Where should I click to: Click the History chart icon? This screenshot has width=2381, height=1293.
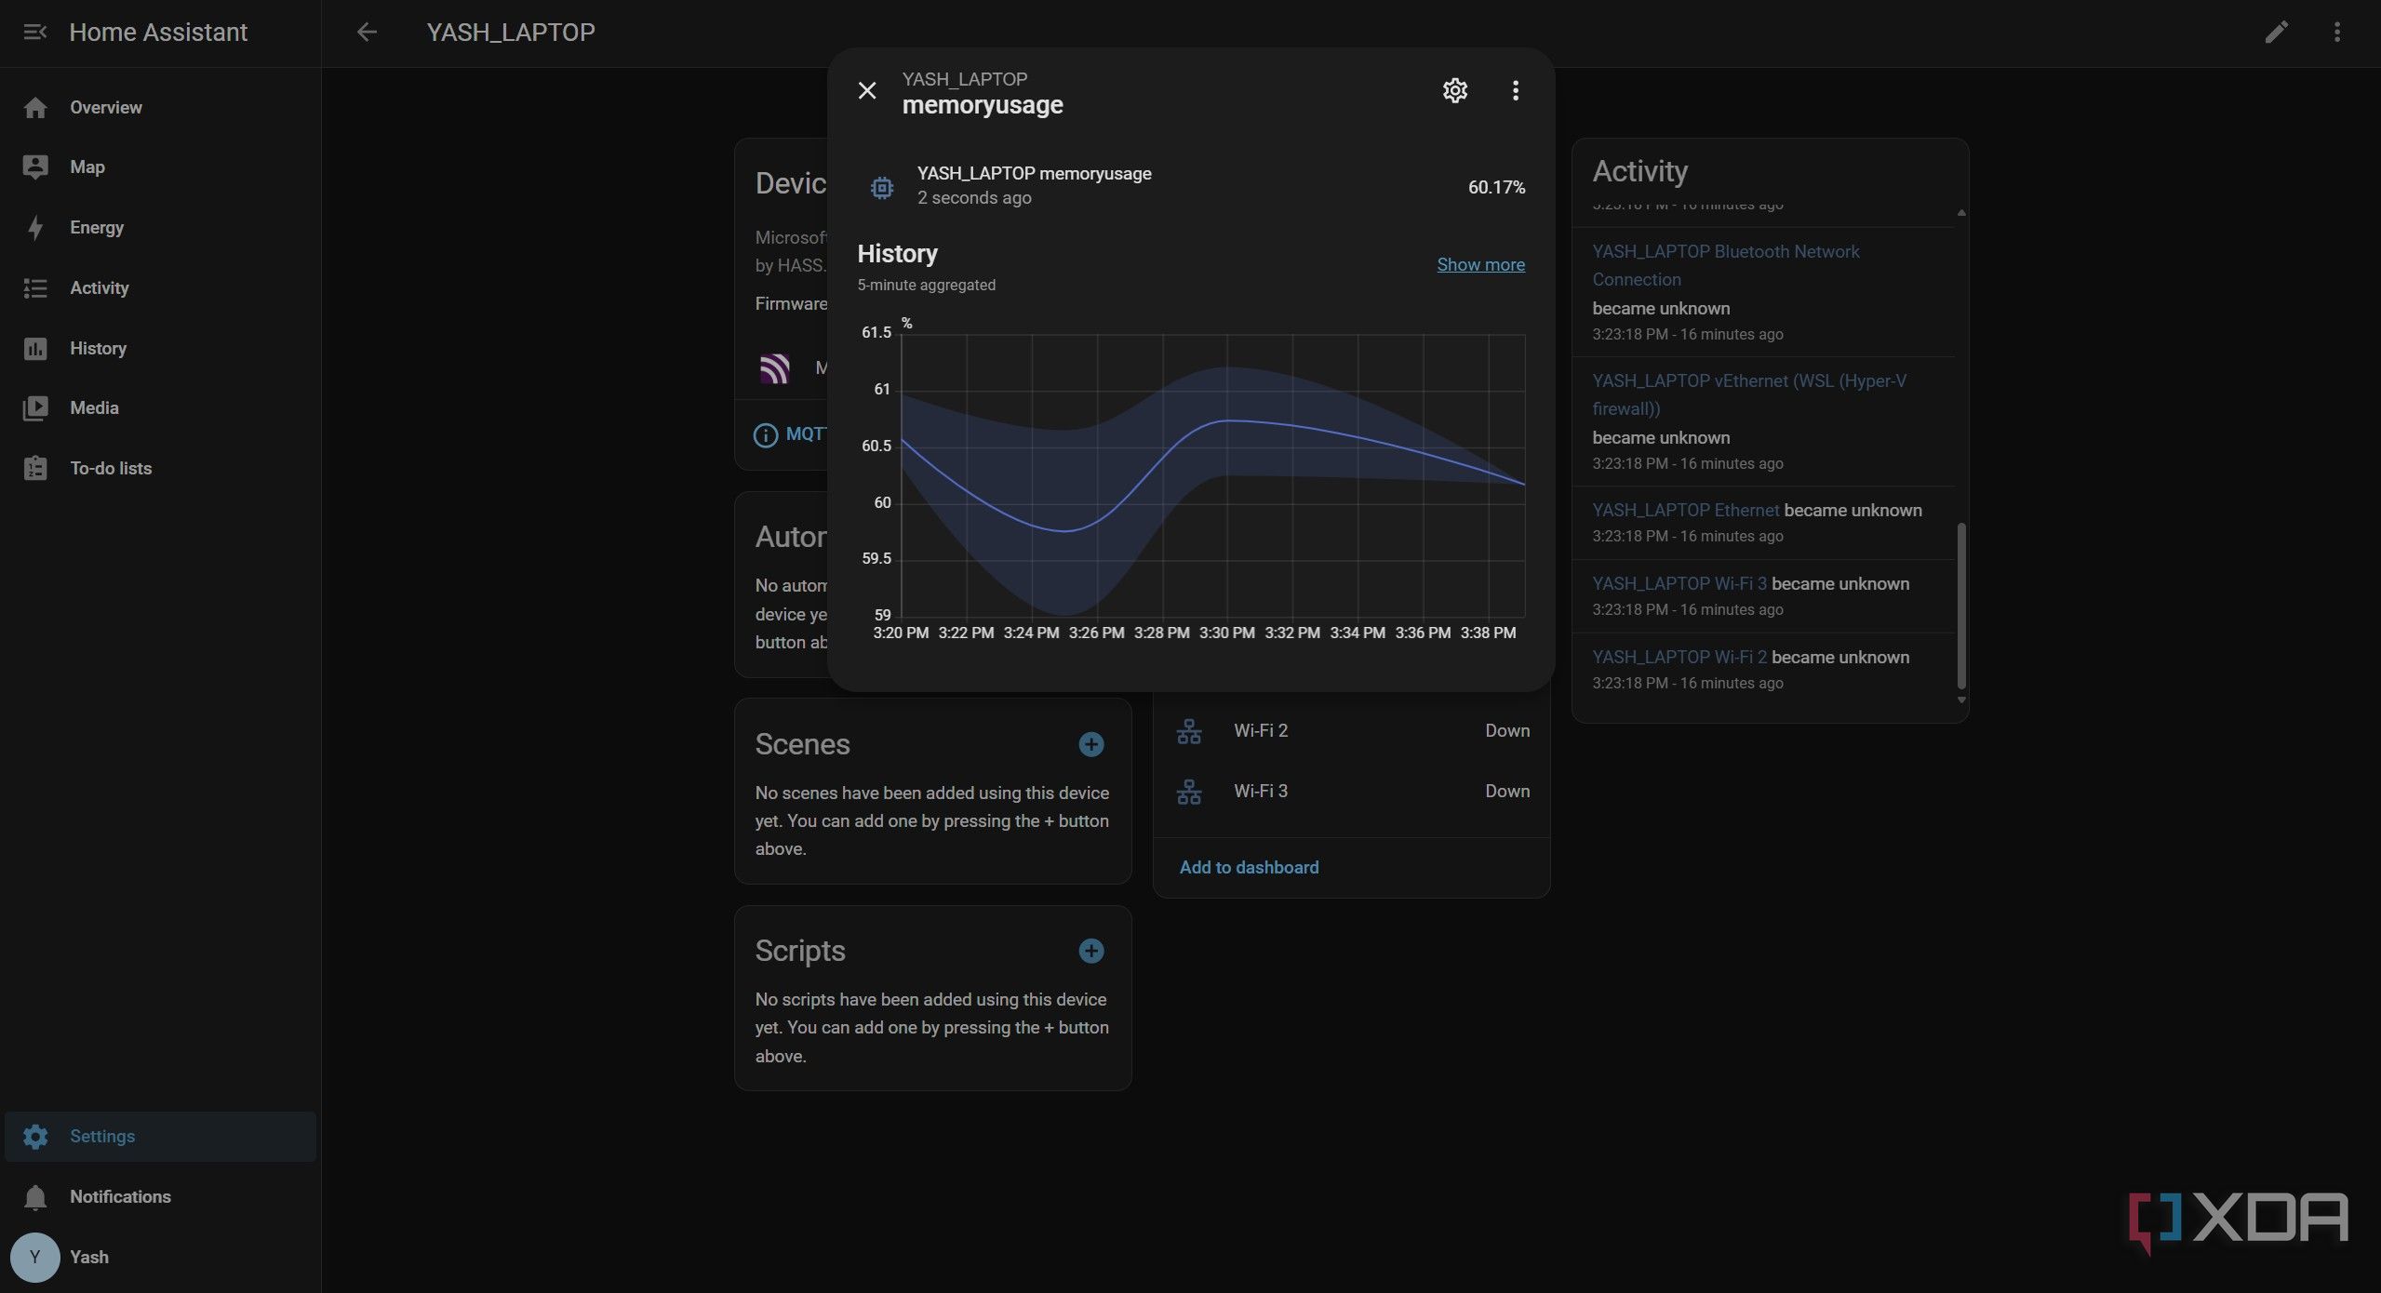pyautogui.click(x=35, y=349)
